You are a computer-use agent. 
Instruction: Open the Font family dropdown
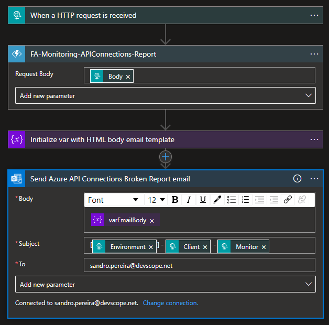114,200
